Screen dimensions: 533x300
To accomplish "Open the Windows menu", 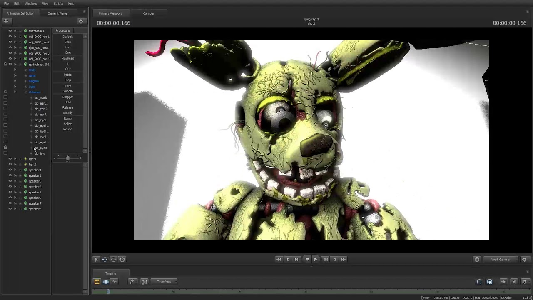I will point(31,4).
